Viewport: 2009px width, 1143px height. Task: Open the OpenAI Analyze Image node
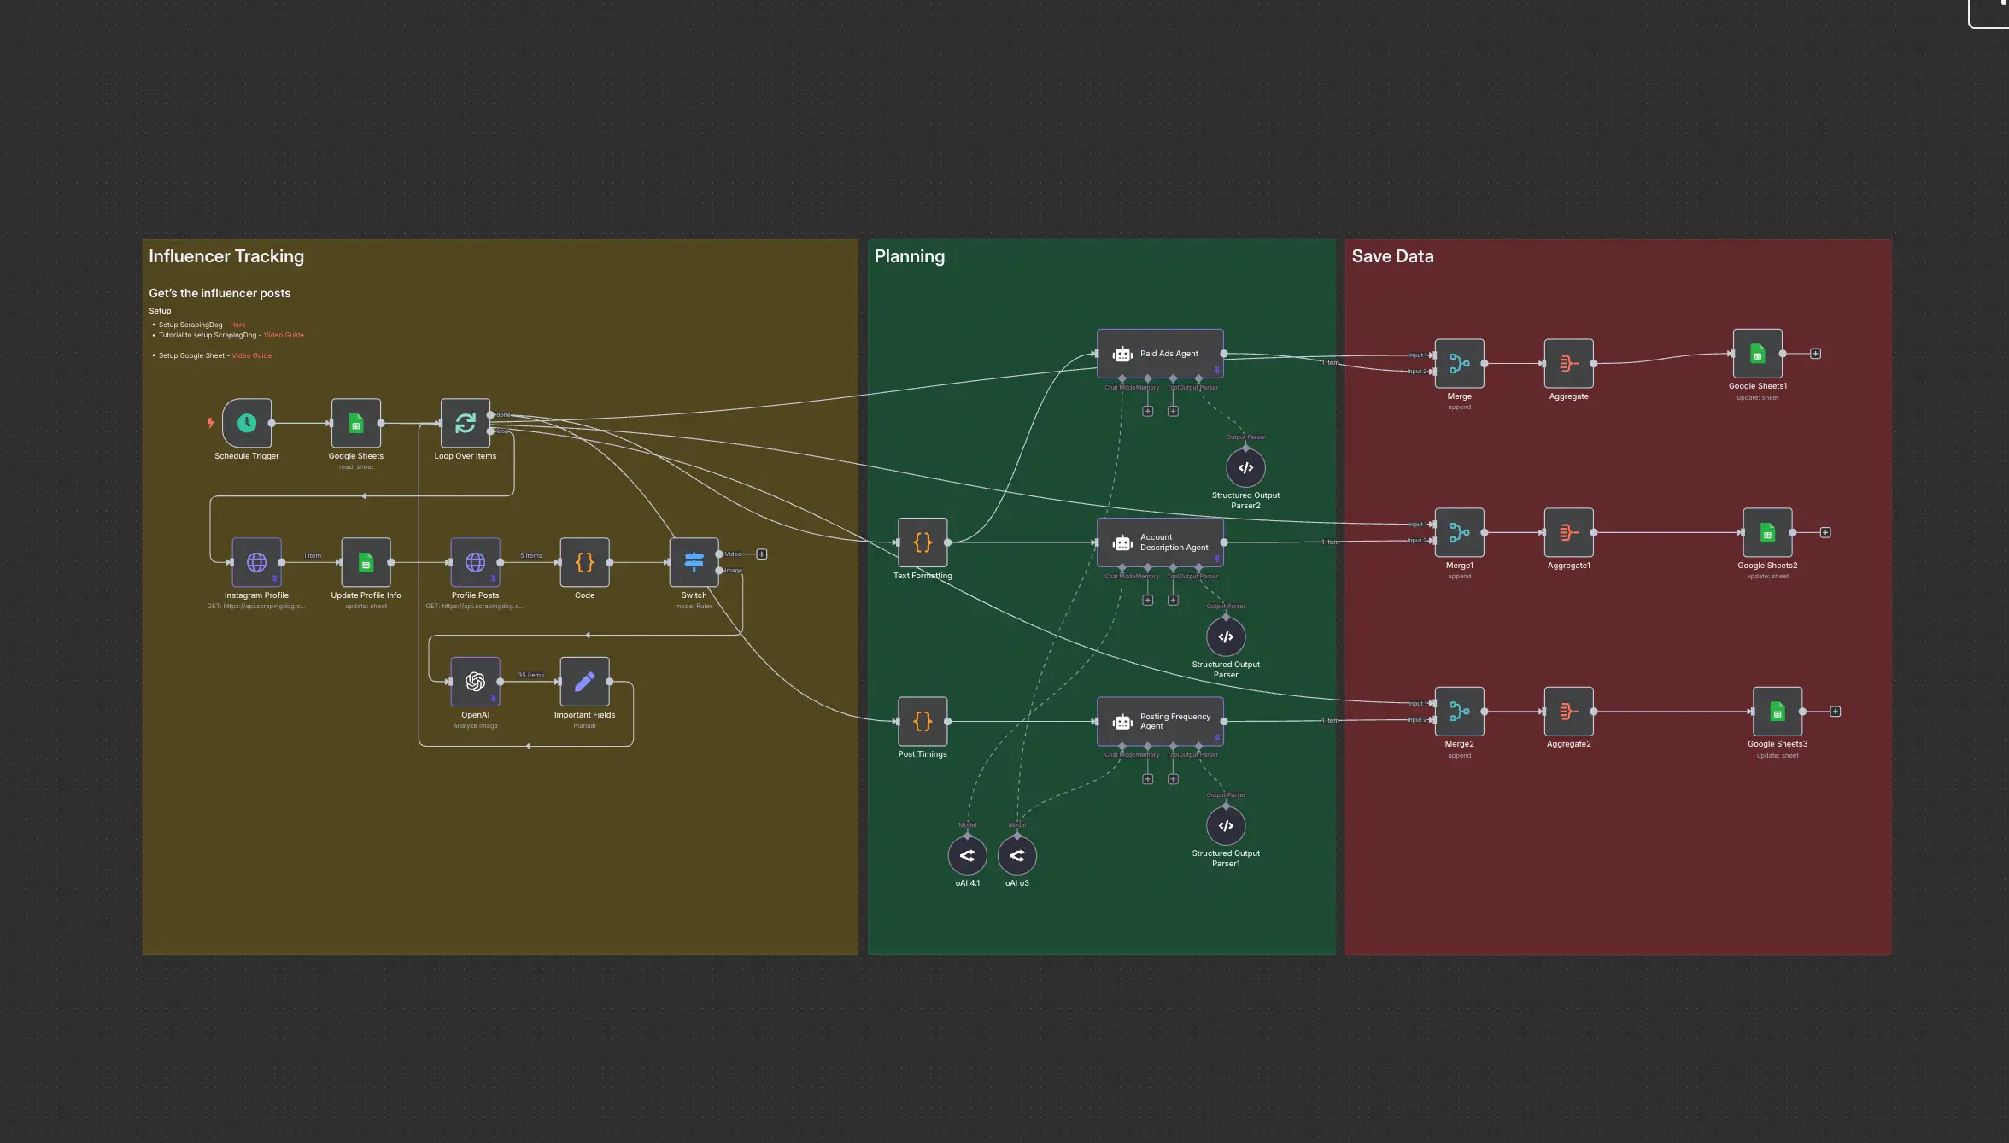pyautogui.click(x=475, y=682)
